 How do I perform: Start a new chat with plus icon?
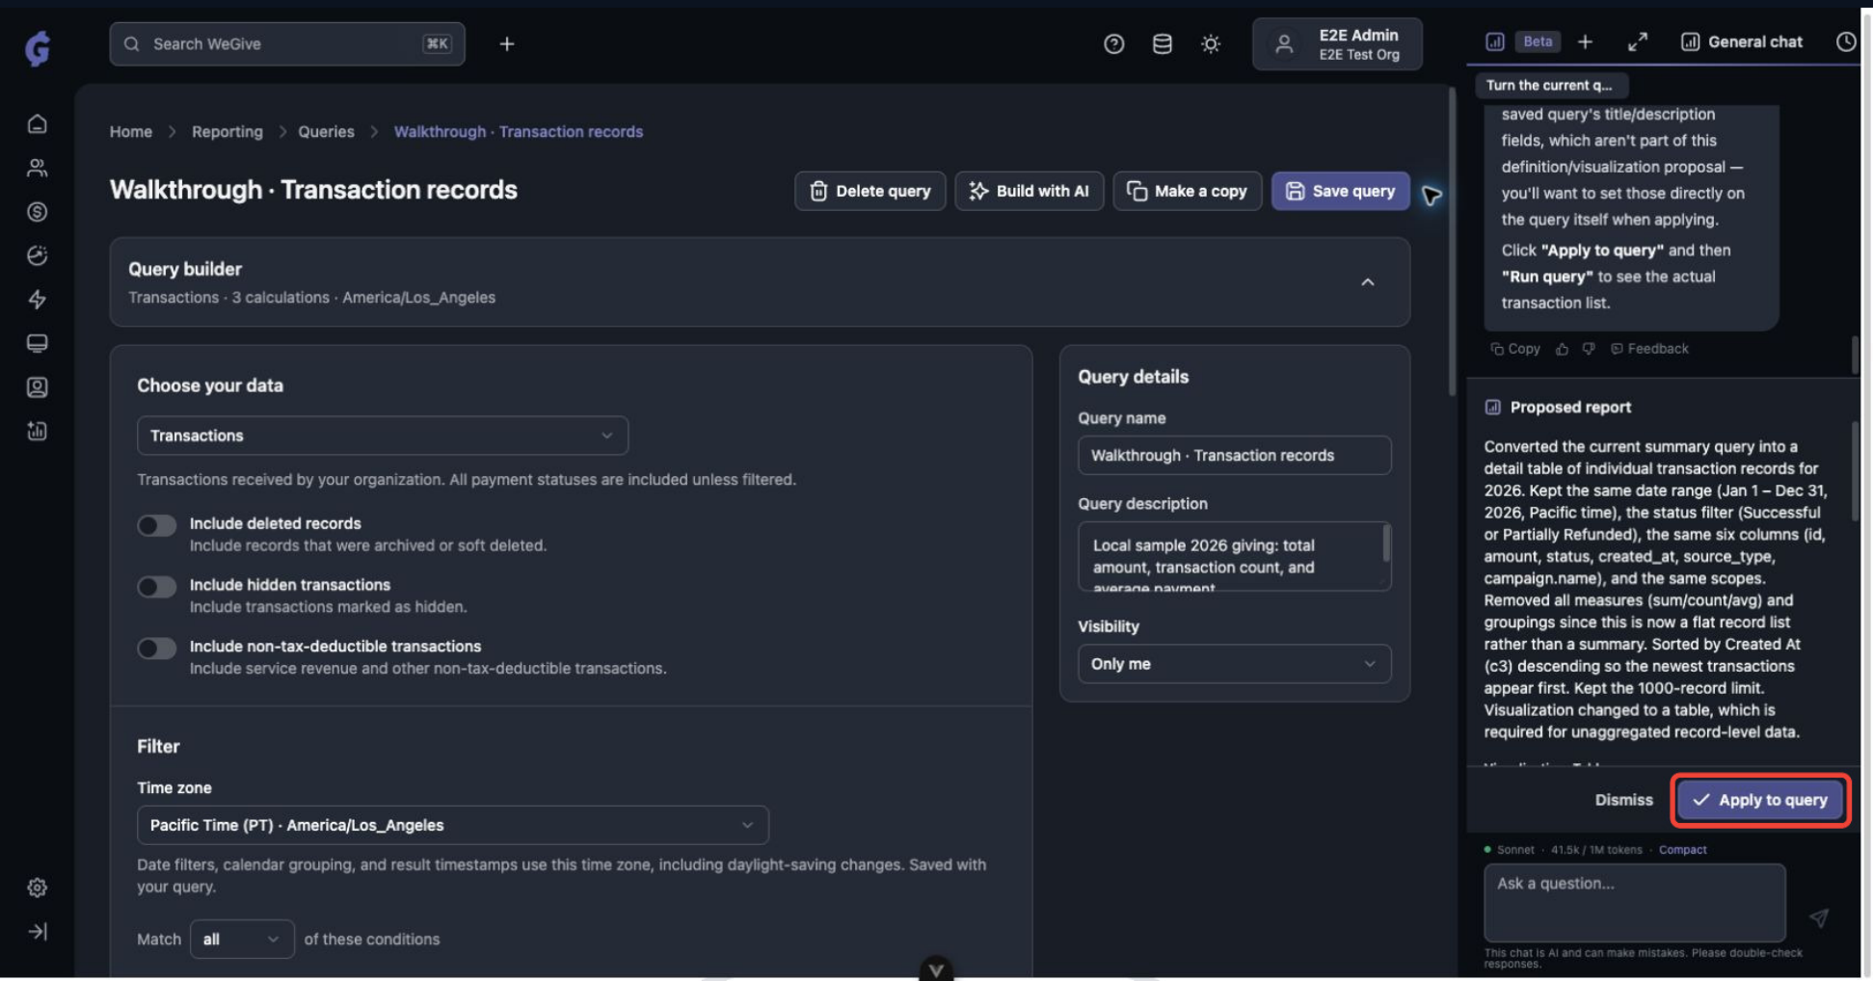(1585, 41)
